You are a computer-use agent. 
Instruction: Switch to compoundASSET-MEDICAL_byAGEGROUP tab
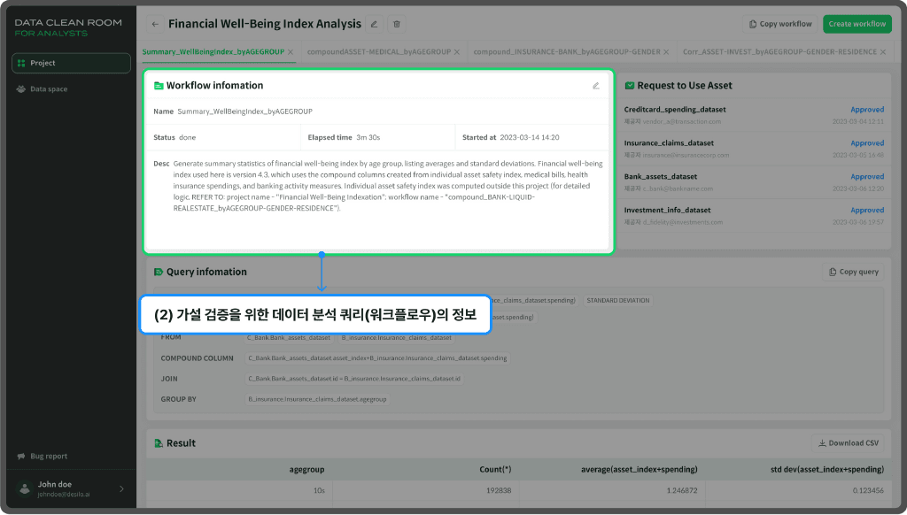point(379,52)
